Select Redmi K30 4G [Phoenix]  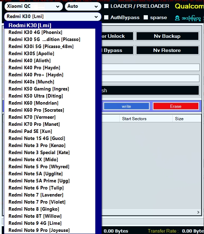coord(50,33)
